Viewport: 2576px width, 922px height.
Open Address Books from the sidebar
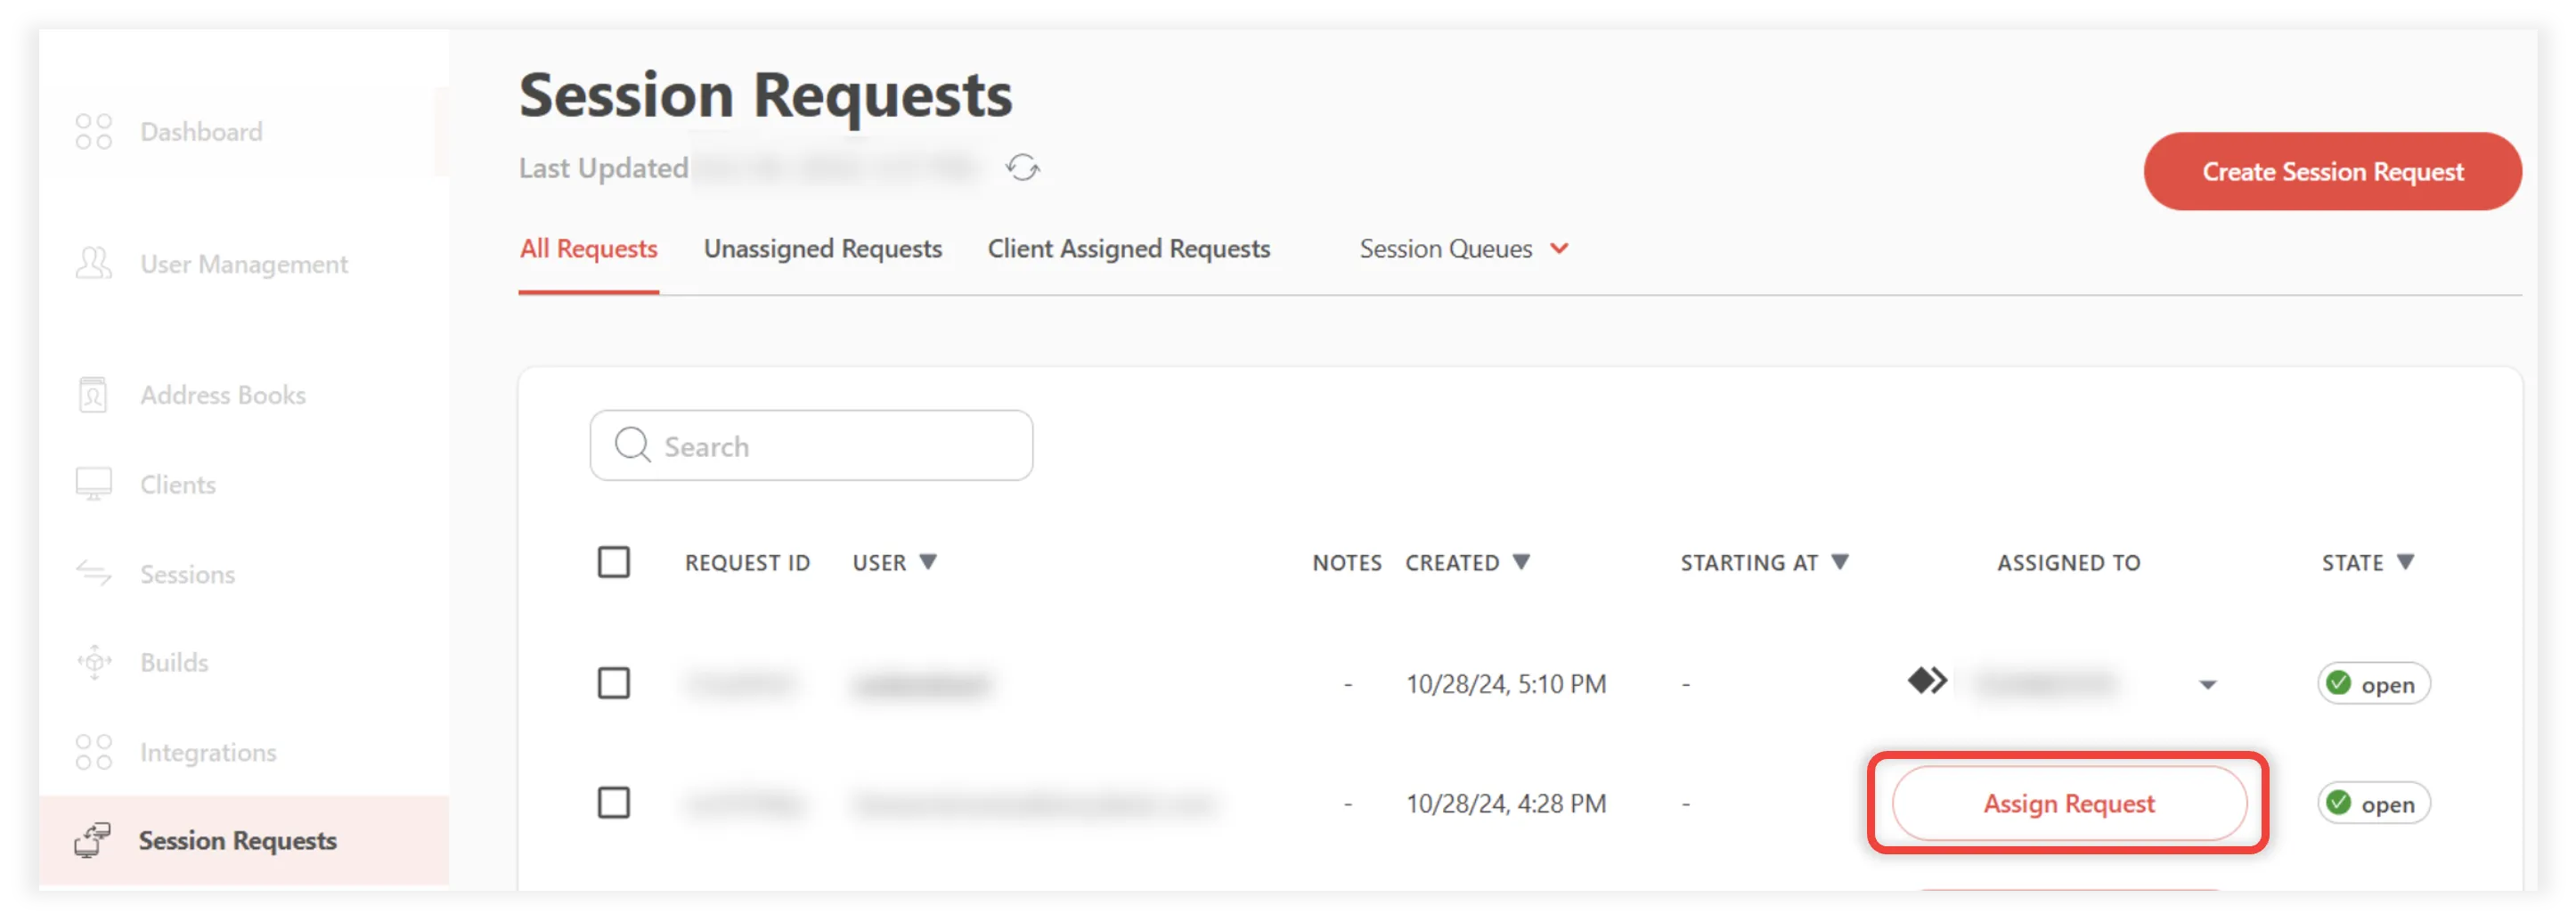point(92,395)
